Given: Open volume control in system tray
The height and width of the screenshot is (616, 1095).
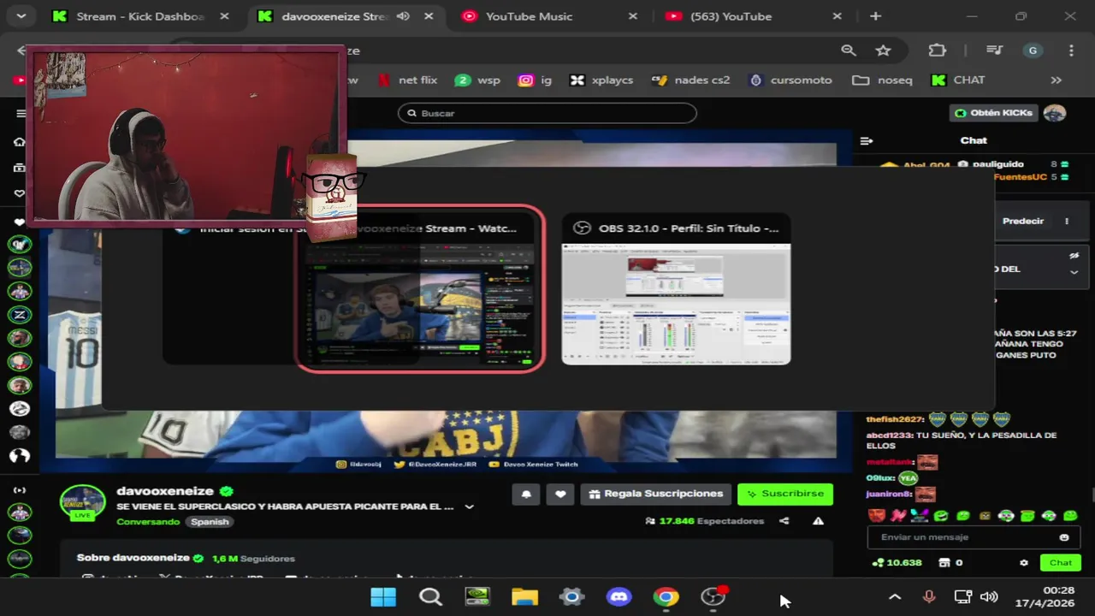Looking at the screenshot, I should click(x=989, y=597).
